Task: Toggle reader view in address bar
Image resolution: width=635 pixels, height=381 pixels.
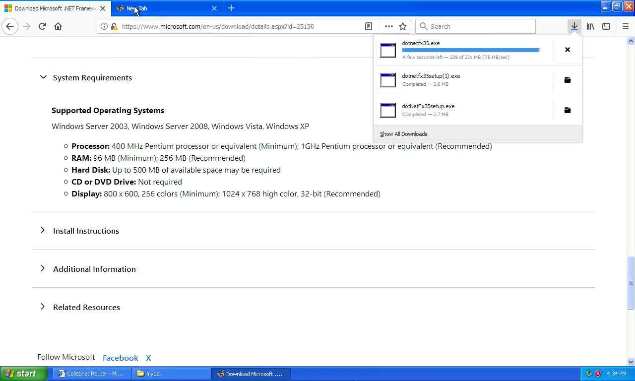Action: coord(369,26)
